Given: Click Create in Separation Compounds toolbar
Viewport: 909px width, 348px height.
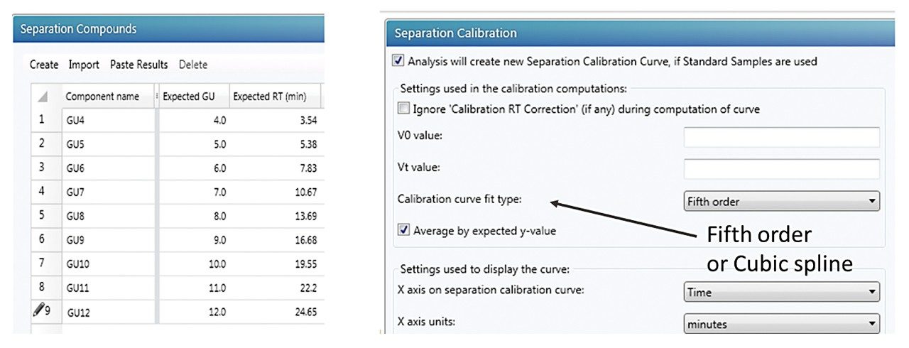Looking at the screenshot, I should (x=44, y=65).
